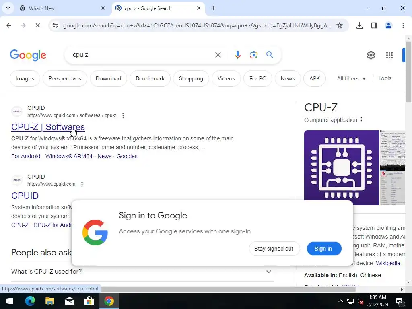Open the 'CPU-Z | Softwares' result link
The height and width of the screenshot is (309, 412).
point(48,127)
